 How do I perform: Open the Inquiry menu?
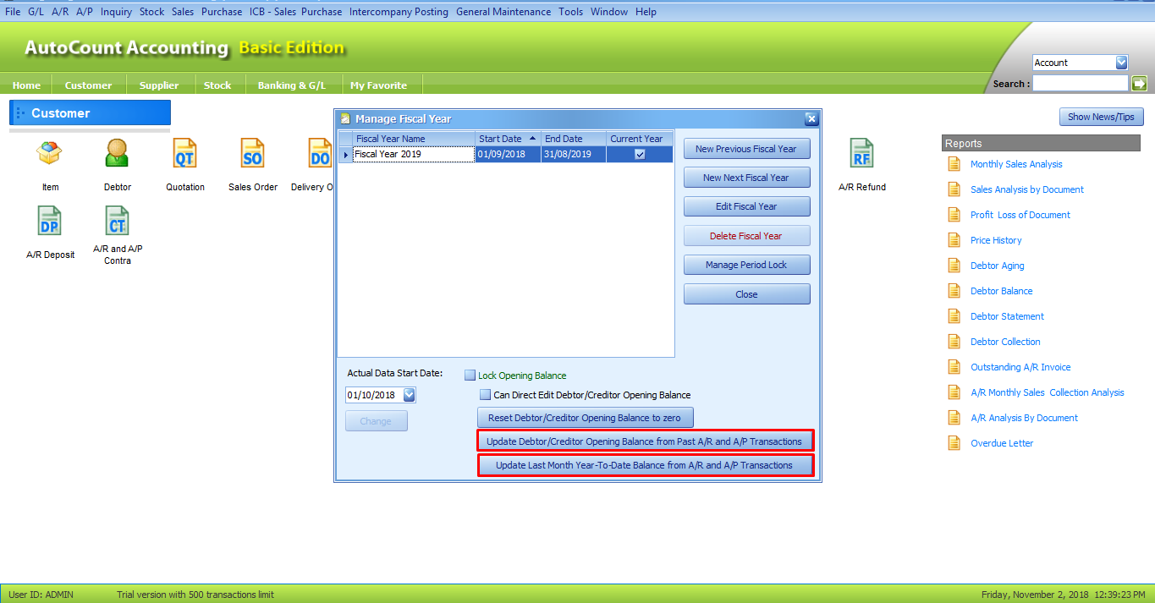(116, 12)
